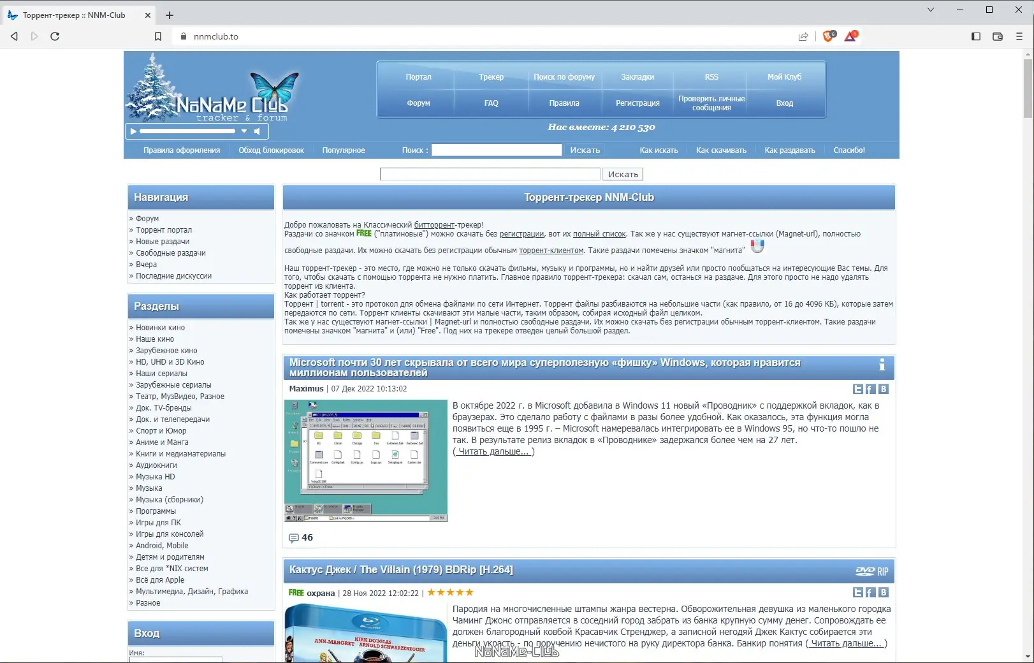The height and width of the screenshot is (663, 1034).
Task: Share Microsoft article on Twitter
Action: point(858,389)
